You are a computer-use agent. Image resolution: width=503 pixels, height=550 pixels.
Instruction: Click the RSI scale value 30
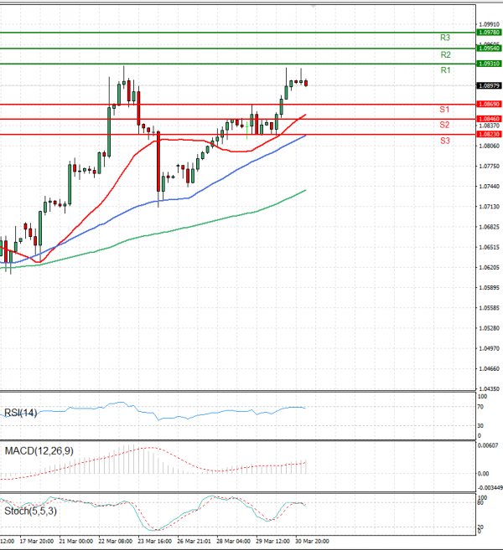(480, 425)
